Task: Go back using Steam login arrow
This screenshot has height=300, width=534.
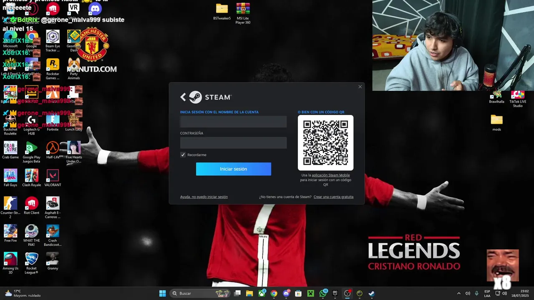Action: click(183, 97)
